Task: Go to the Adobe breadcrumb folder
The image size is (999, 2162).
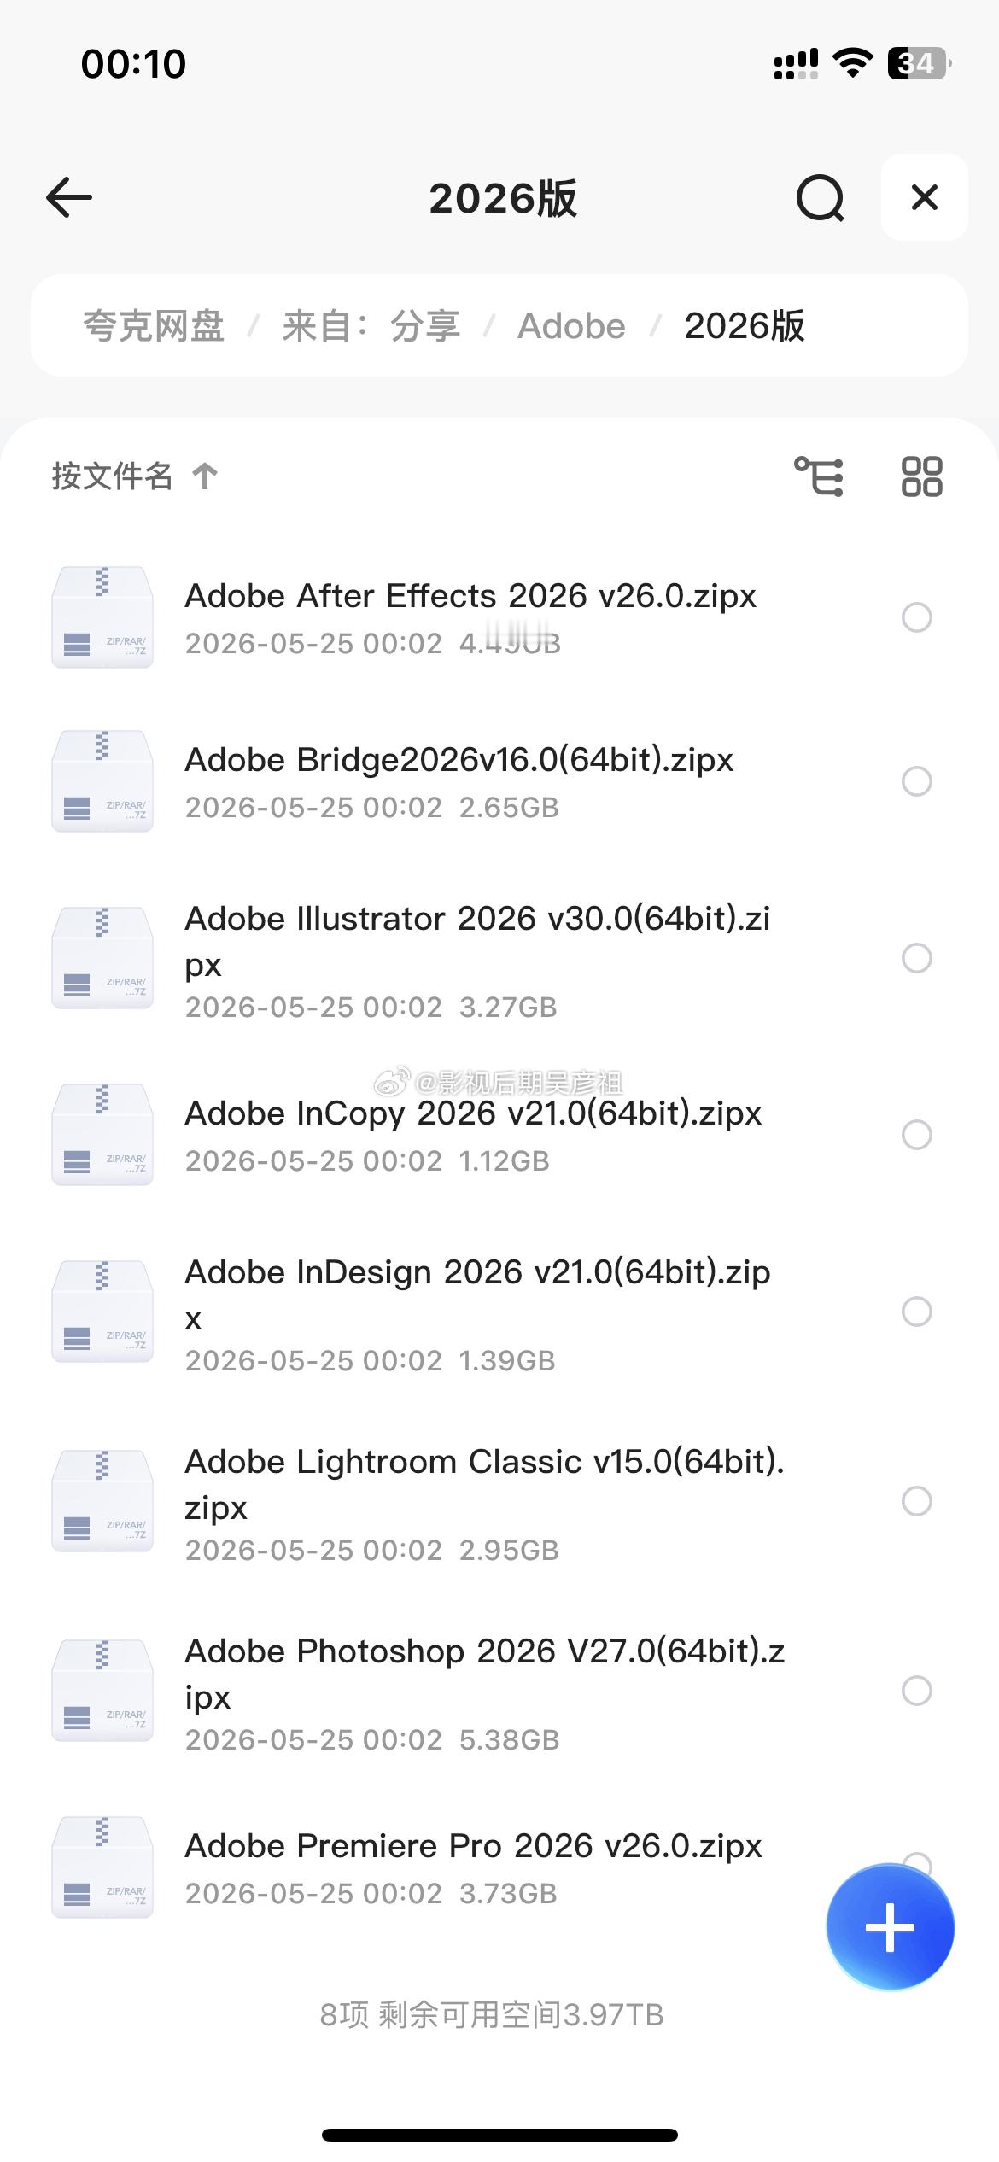Action: click(x=571, y=325)
